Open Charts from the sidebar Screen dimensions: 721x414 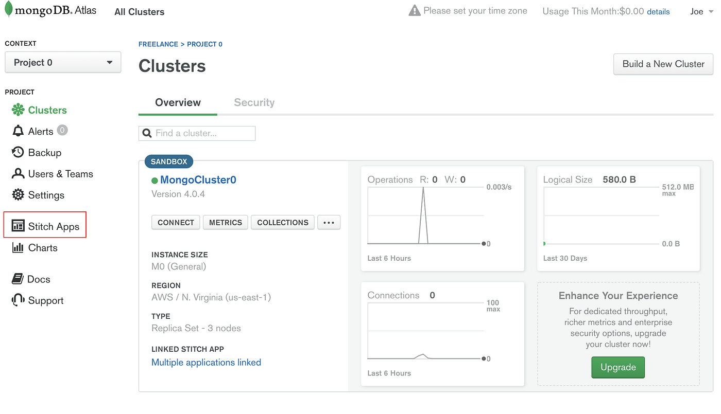[18, 247]
